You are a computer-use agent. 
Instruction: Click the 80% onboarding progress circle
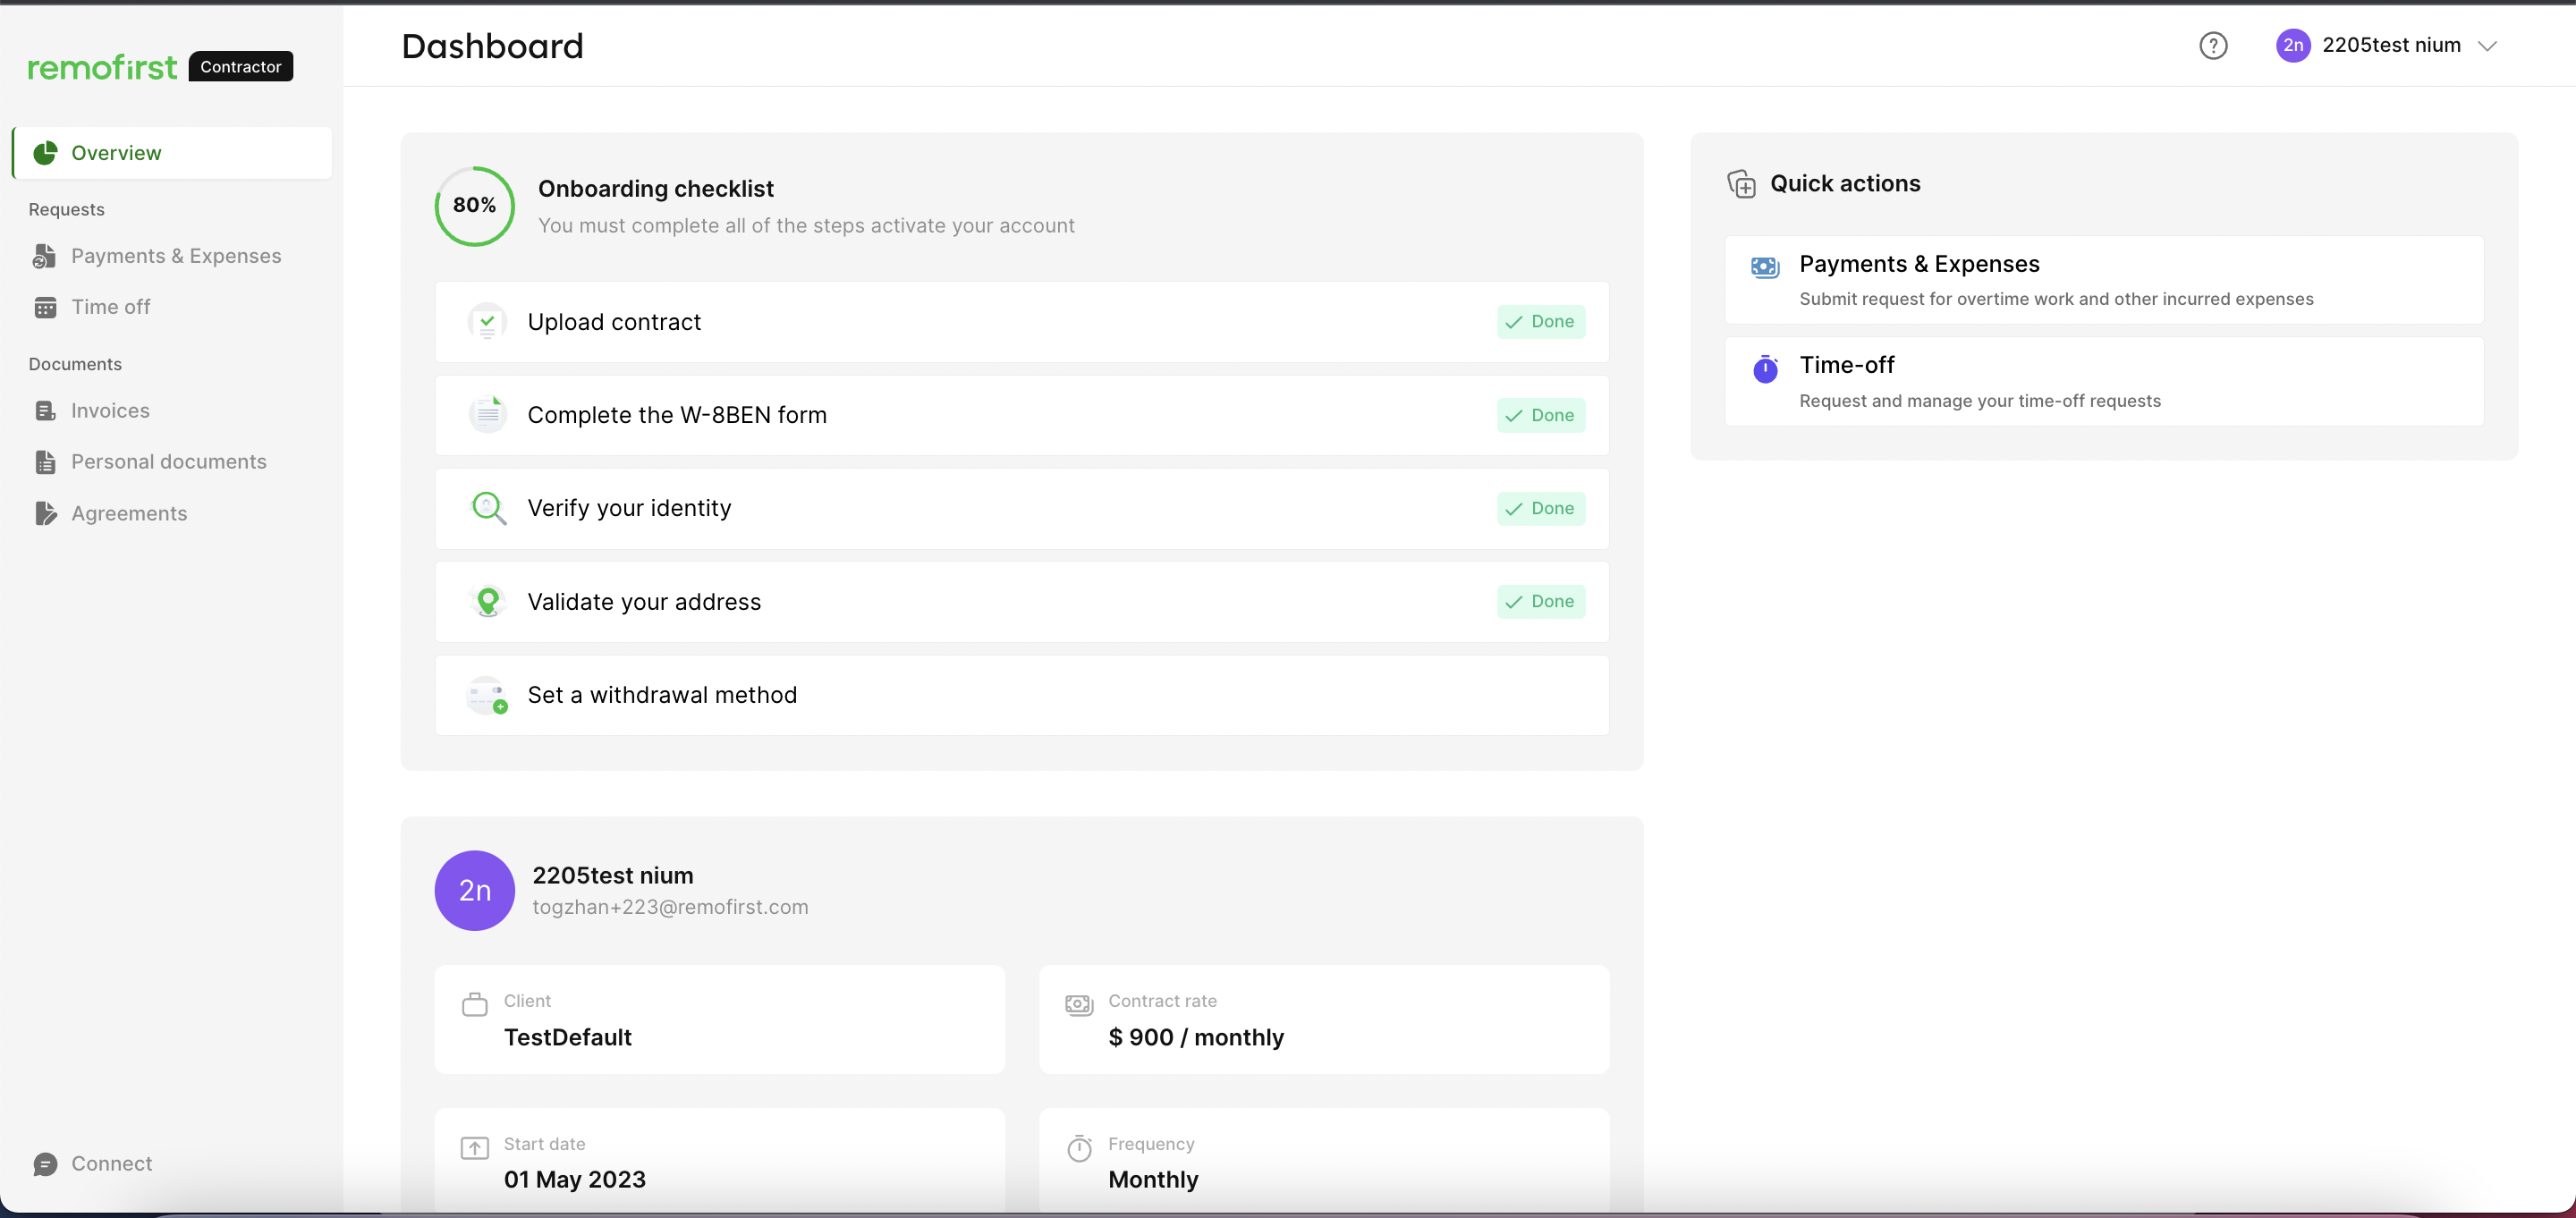pyautogui.click(x=474, y=206)
